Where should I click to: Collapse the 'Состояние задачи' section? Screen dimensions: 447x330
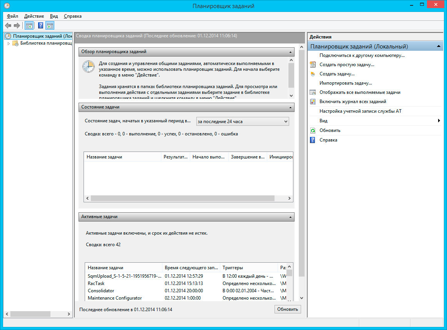point(290,107)
